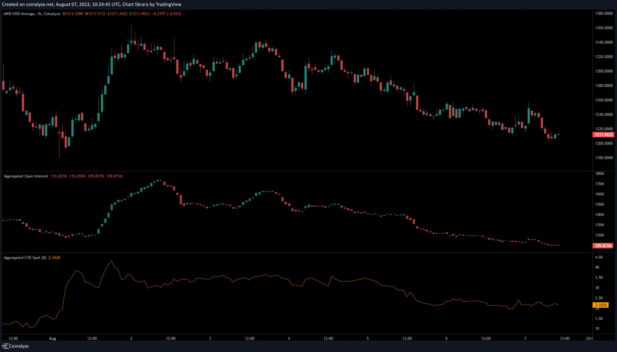This screenshot has width=617, height=352.
Task: Click the high value H1213.5133
Action: click(x=95, y=14)
